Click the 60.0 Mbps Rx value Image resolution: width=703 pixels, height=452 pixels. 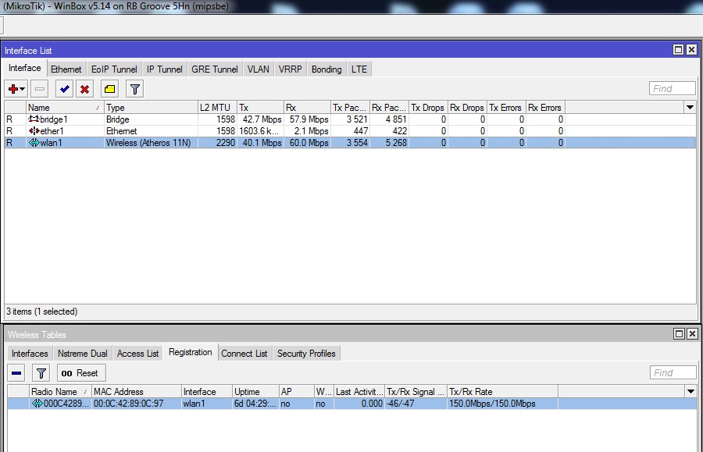[309, 143]
